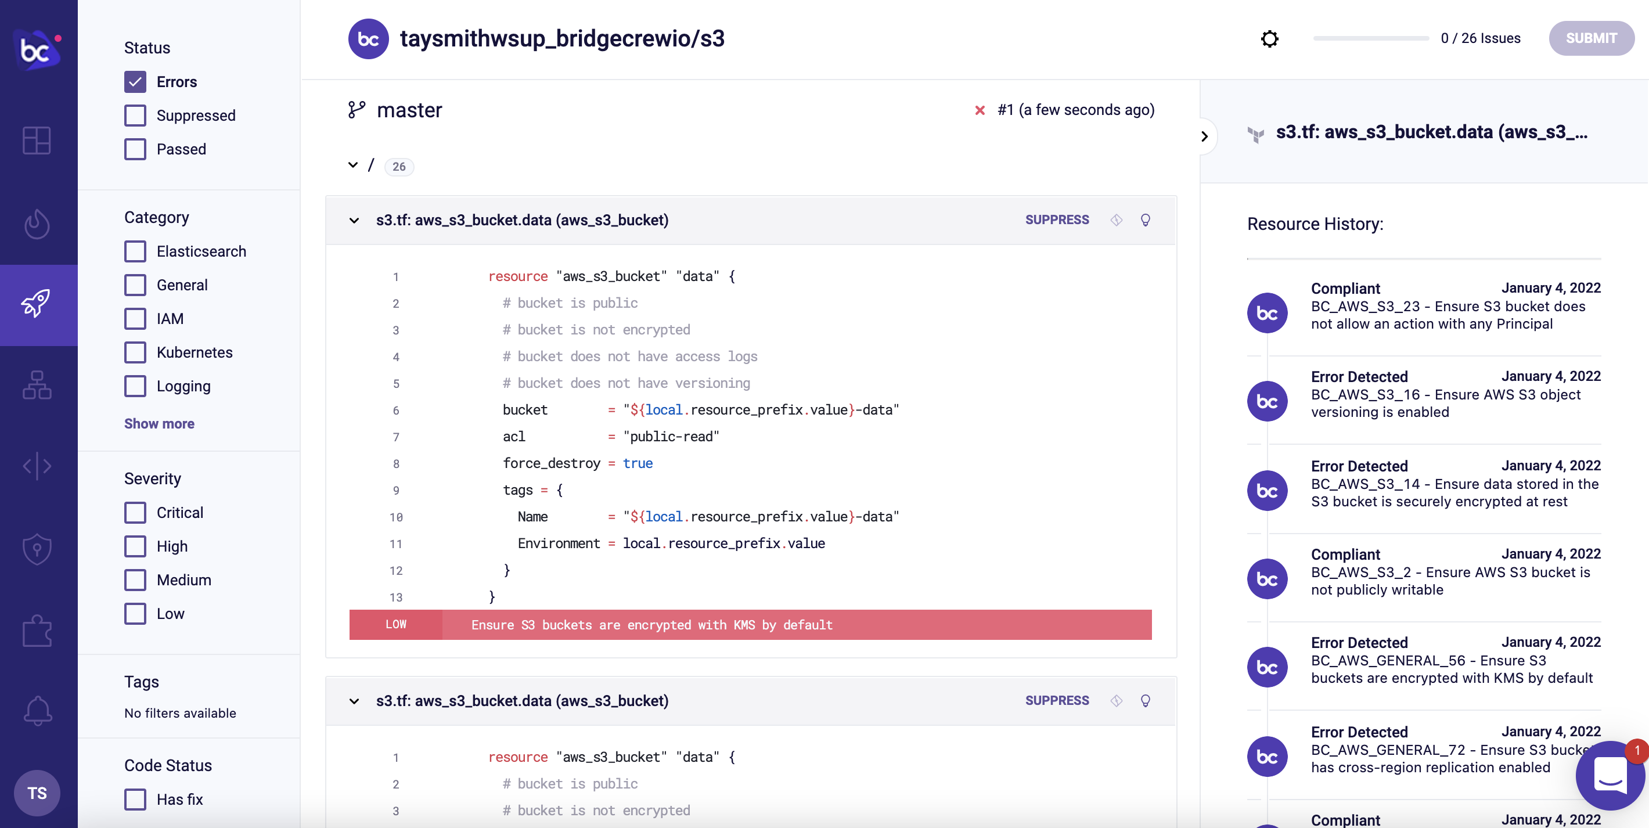Viewport: 1649px width, 828px height.
Task: Open the TS user avatar menu
Action: 37,793
